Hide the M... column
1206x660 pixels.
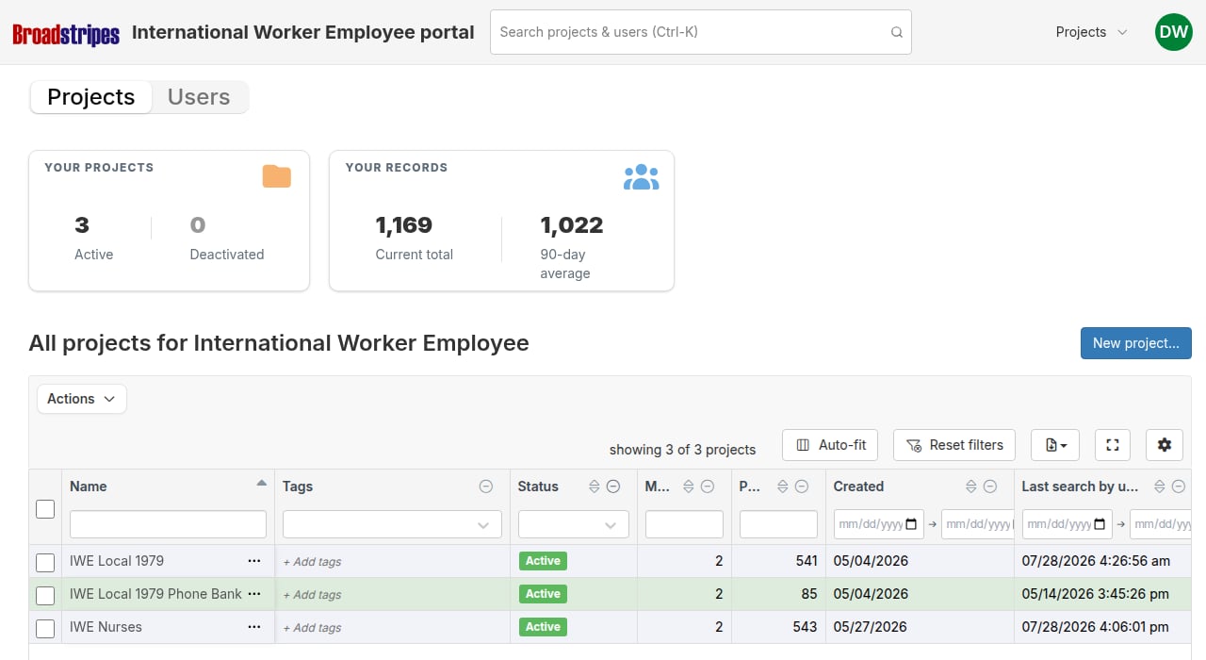coord(708,487)
